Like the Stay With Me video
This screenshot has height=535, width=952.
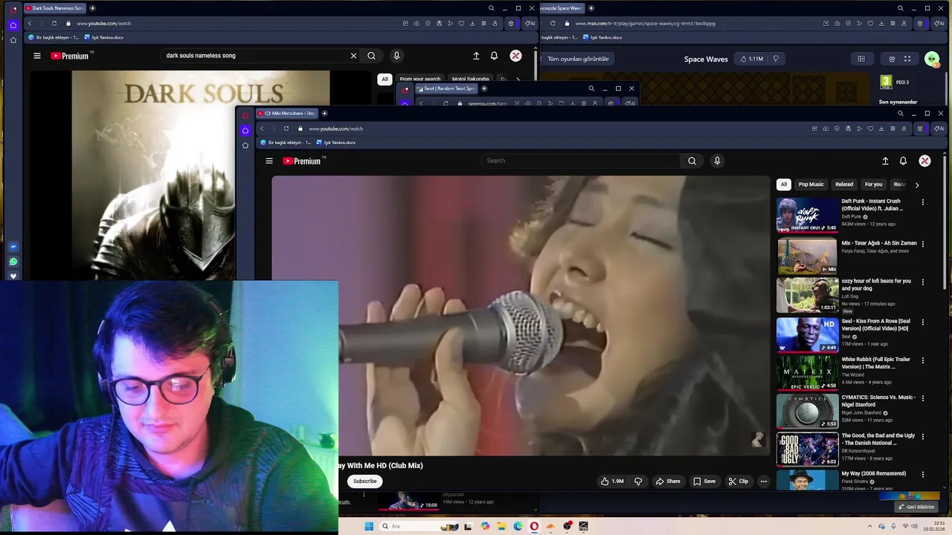(612, 481)
